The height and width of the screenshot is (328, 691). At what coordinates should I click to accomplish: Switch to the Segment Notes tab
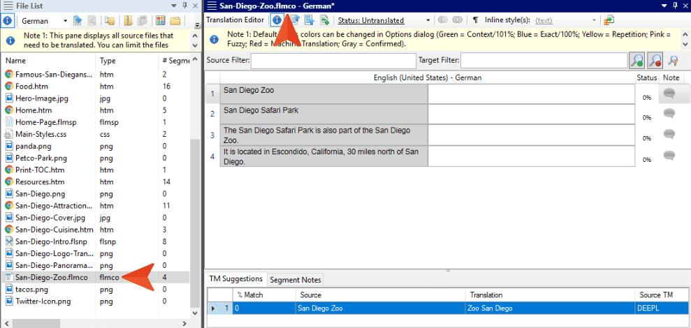pyautogui.click(x=296, y=280)
